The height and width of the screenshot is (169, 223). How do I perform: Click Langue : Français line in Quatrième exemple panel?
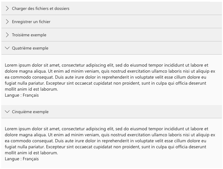point(22,95)
